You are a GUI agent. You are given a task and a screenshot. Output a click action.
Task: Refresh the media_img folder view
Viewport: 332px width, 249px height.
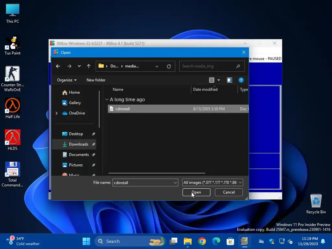(169, 66)
